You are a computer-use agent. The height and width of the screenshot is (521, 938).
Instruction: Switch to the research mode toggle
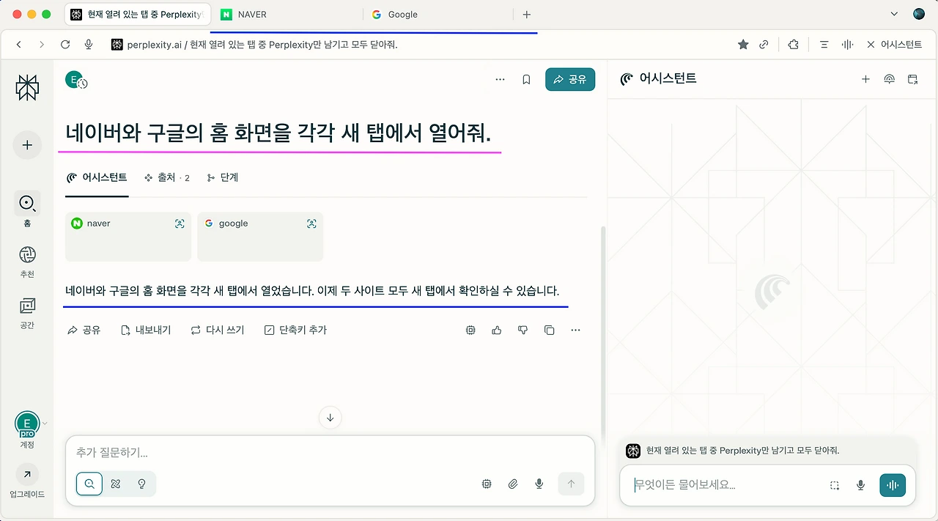(116, 484)
